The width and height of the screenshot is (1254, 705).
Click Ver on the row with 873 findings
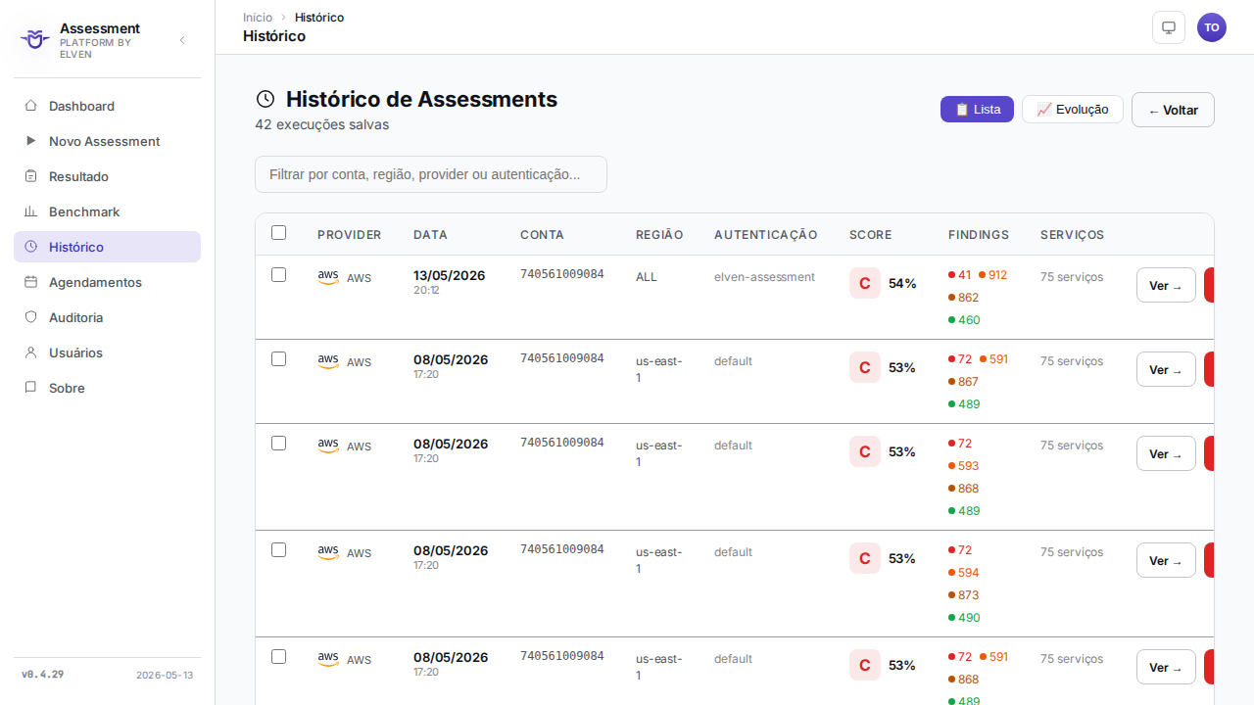tap(1166, 560)
